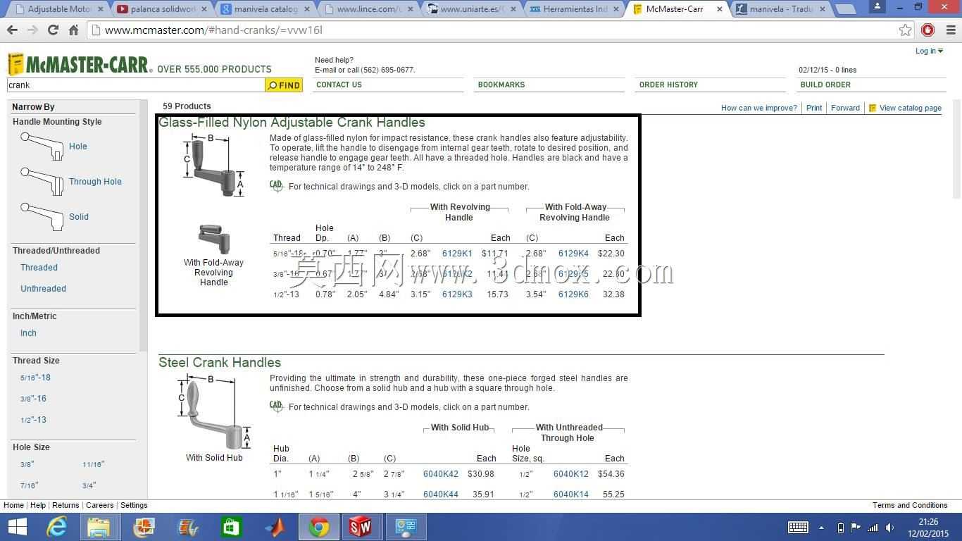Open the Terms and Conditions footer link
Image resolution: width=962 pixels, height=541 pixels.
tap(910, 505)
